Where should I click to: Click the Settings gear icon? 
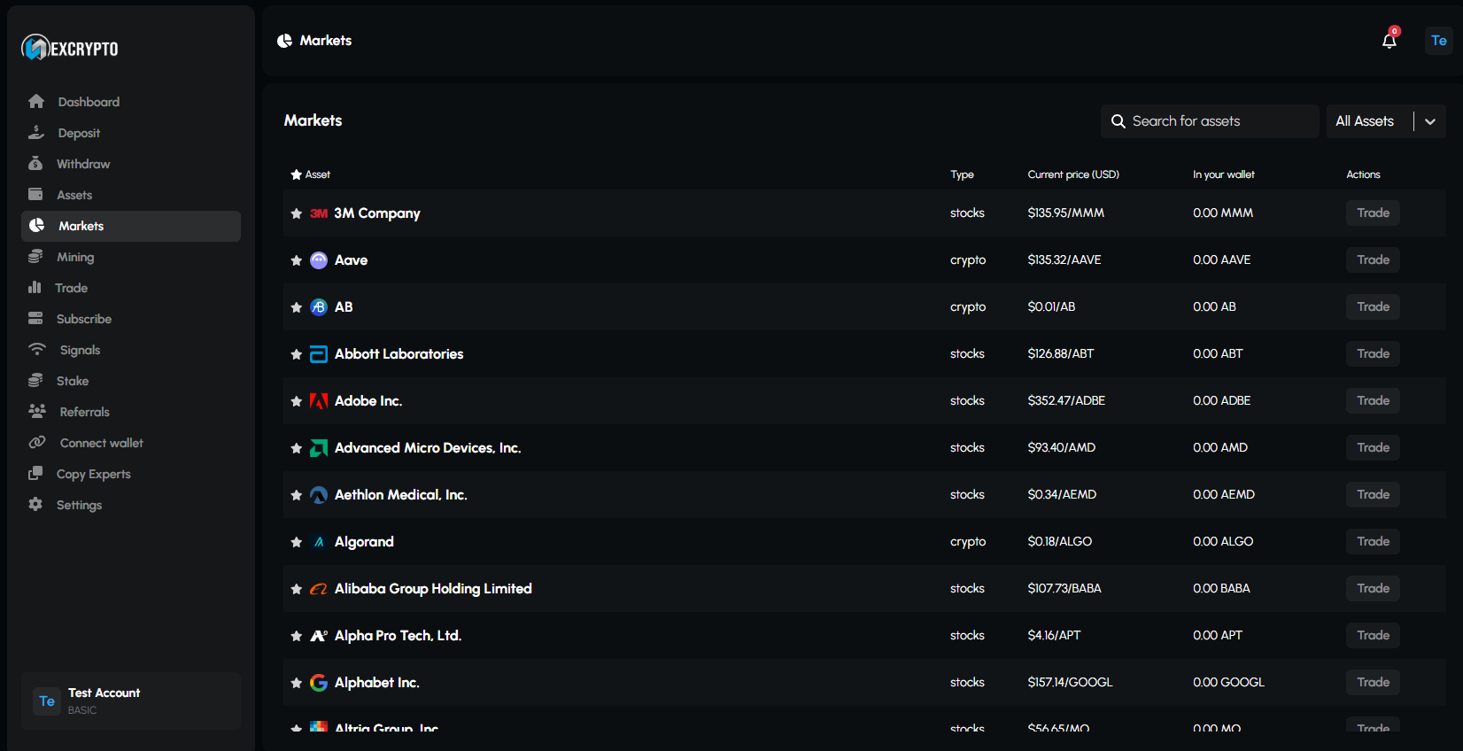click(35, 504)
